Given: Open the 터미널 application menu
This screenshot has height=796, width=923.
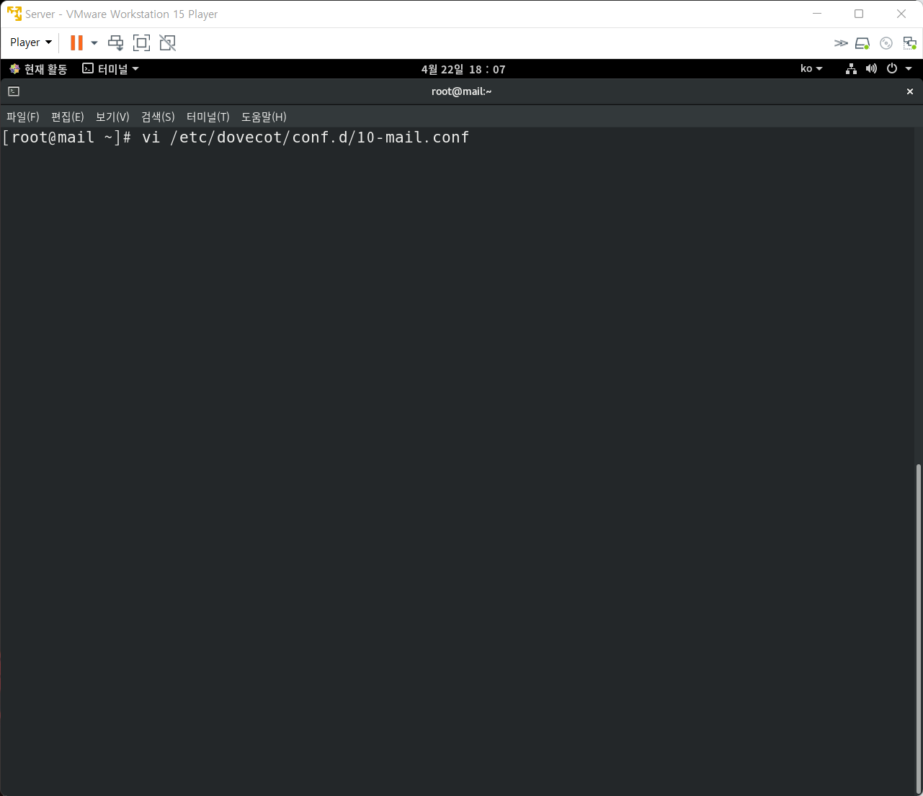Looking at the screenshot, I should 111,69.
